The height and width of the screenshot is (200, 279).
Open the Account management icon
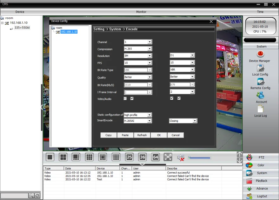pyautogui.click(x=260, y=95)
